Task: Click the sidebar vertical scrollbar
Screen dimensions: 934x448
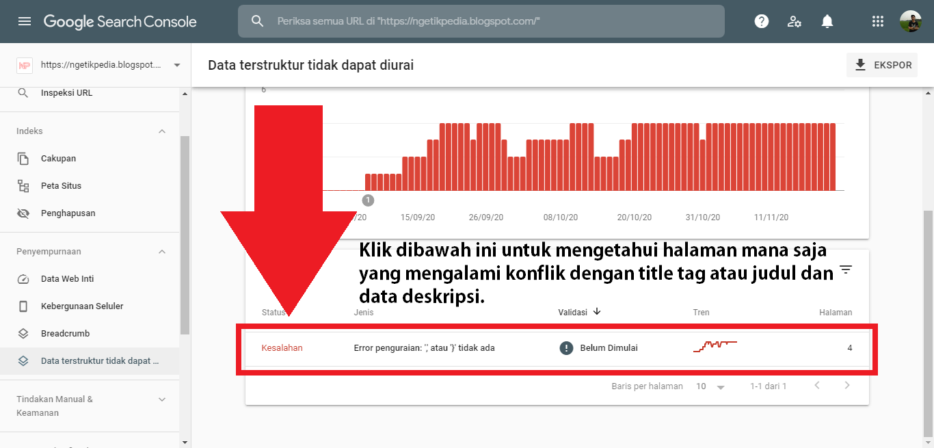Action: tap(185, 235)
